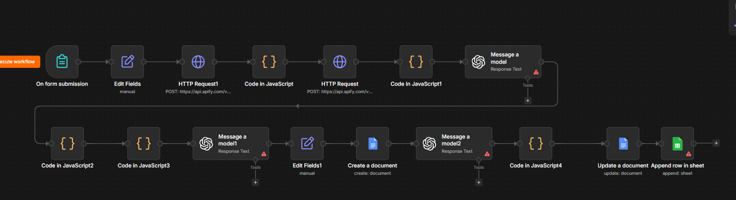
Task: Open the Edit Fields1 node
Action: [x=307, y=144]
